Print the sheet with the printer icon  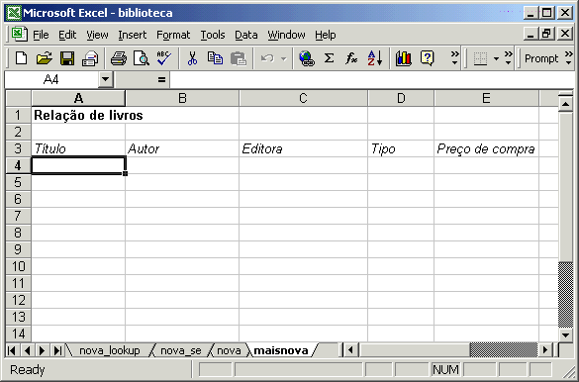(119, 58)
